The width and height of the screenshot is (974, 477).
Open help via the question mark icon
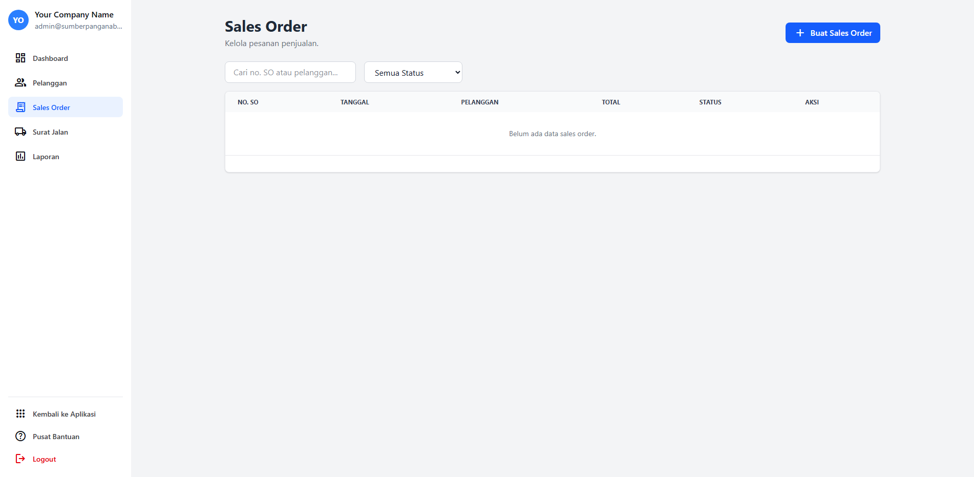point(20,436)
